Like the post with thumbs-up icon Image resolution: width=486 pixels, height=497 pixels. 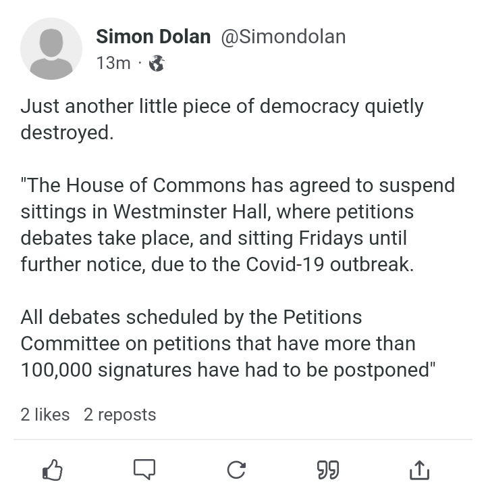53,470
